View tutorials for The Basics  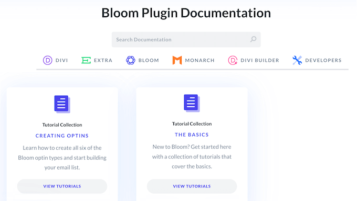point(192,186)
